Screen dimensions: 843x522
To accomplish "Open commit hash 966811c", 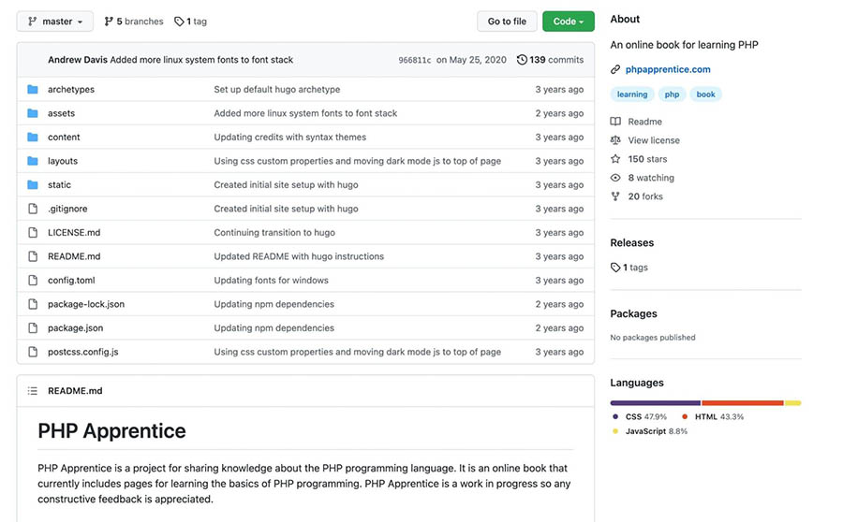I will coord(415,61).
